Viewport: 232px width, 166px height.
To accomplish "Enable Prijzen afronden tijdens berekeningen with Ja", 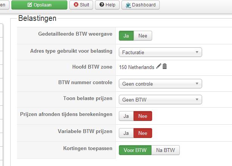I will 126,116.
